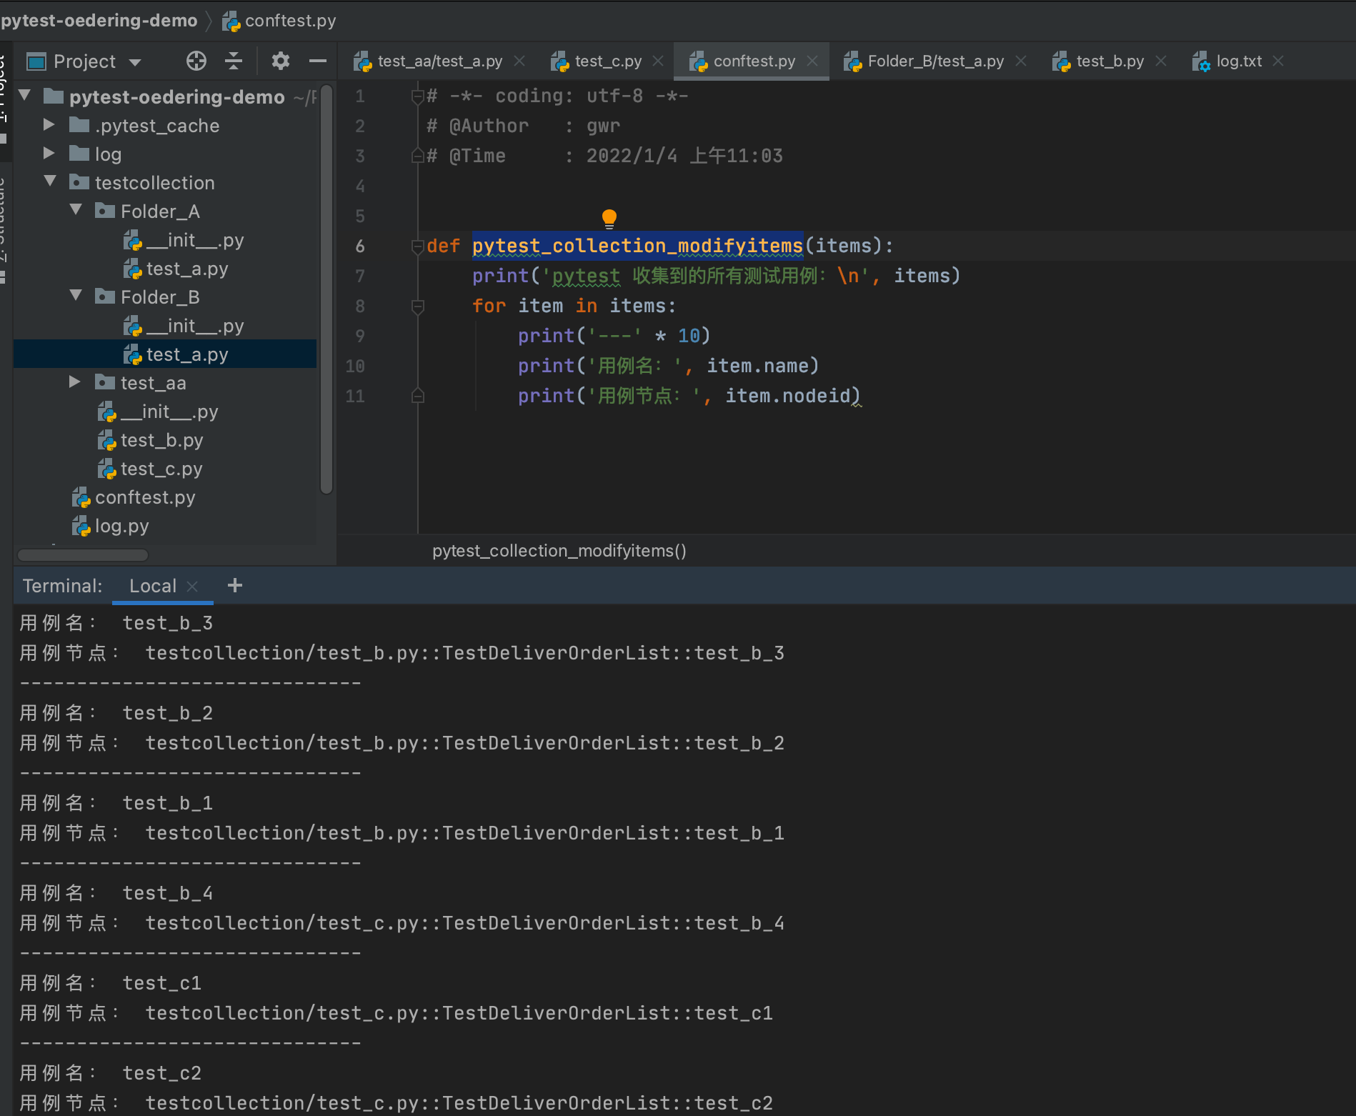Click 'item.nodeid' in line 11
The width and height of the screenshot is (1356, 1116).
[788, 396]
